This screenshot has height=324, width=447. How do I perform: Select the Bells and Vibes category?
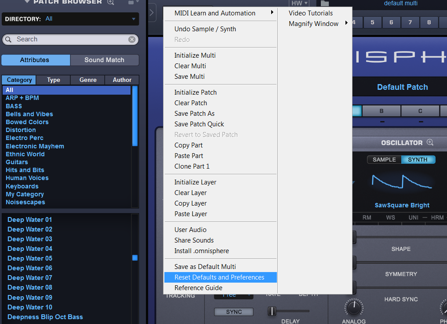[29, 114]
